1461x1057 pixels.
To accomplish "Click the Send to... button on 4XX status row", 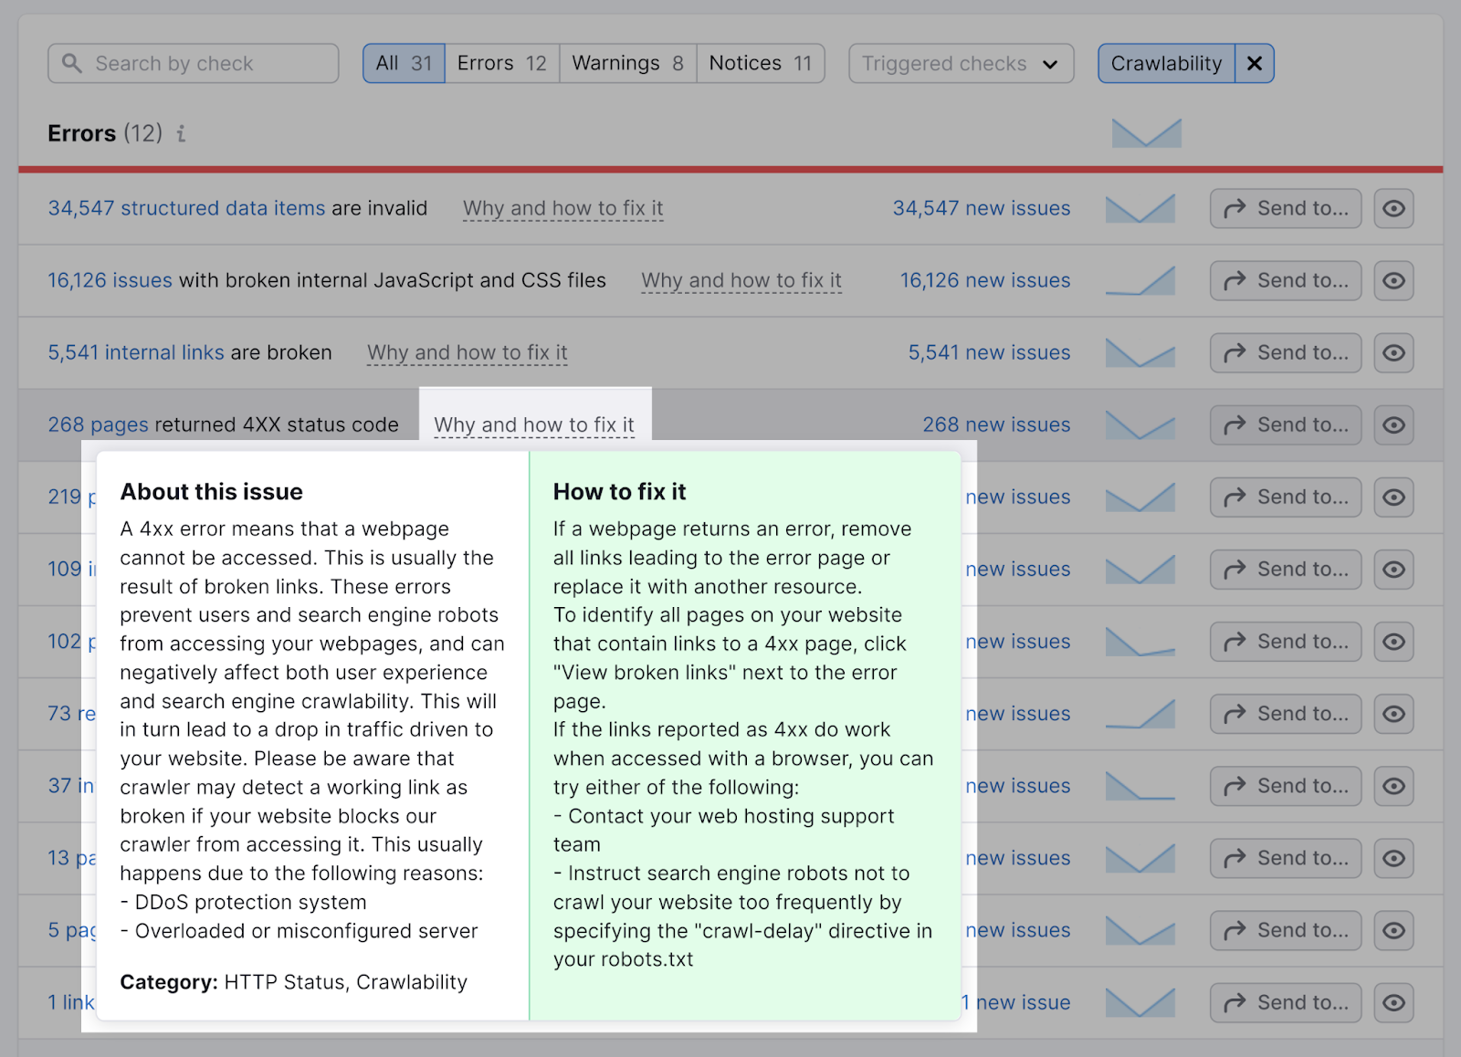I will coord(1285,424).
